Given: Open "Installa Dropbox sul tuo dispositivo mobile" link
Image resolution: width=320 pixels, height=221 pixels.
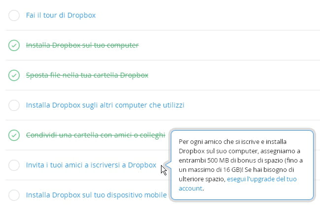Looking at the screenshot, I should coord(96,195).
